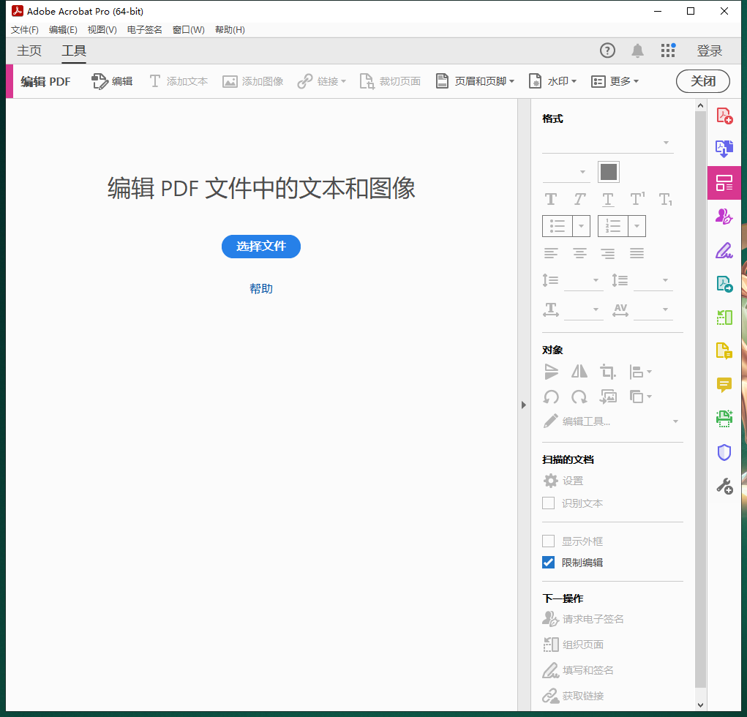Click the notification bell icon
The width and height of the screenshot is (747, 717).
click(637, 50)
